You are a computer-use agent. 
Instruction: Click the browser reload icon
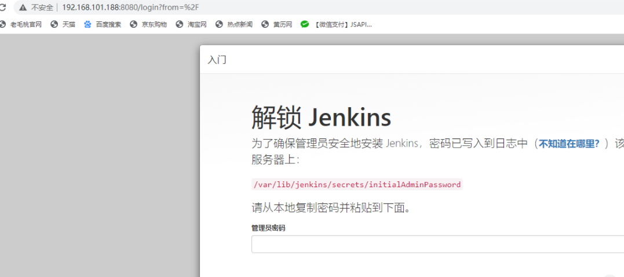pos(2,8)
